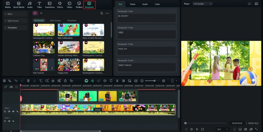Click the Close tooltip on timeline
Screen dimensions: 263x132
coord(98,110)
